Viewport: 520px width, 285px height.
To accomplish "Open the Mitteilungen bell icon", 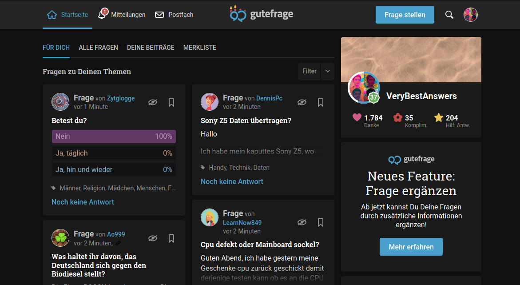I will 103,14.
